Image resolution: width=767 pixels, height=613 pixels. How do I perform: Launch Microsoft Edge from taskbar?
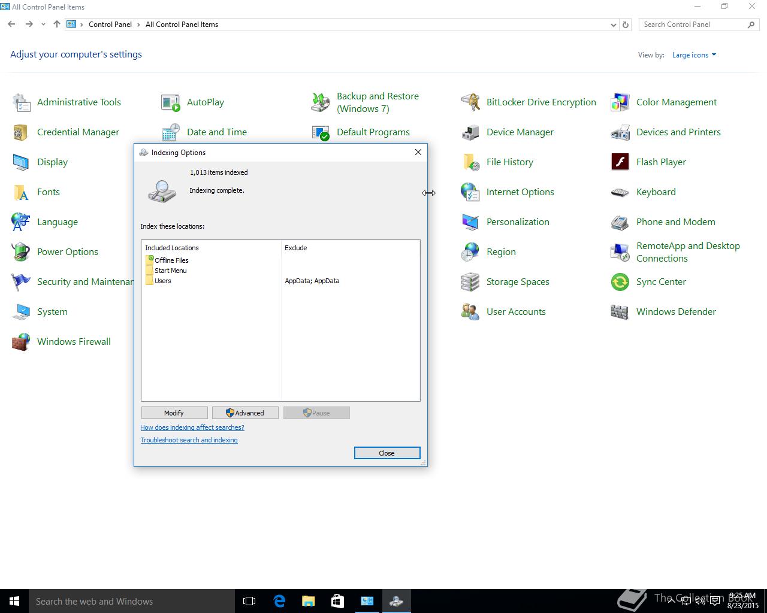point(279,601)
